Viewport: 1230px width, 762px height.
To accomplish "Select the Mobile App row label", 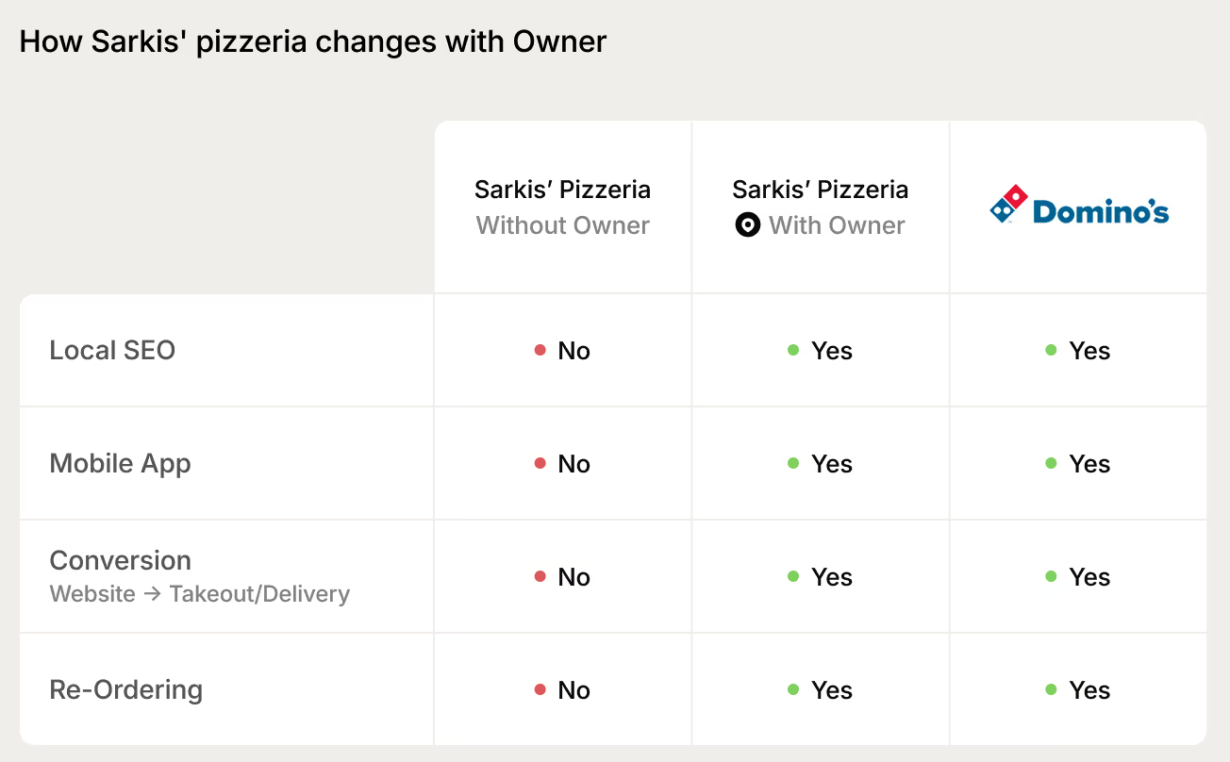I will pos(120,464).
